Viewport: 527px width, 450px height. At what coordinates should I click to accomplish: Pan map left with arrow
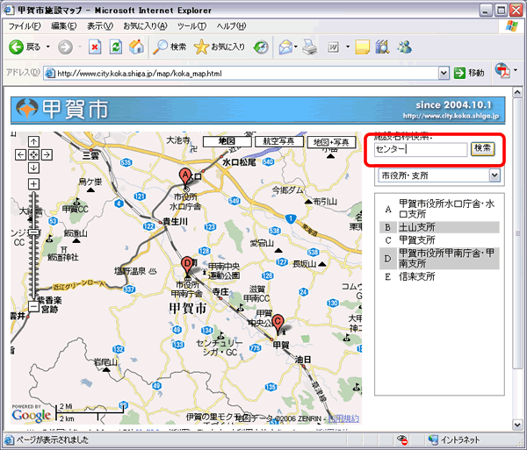21,154
